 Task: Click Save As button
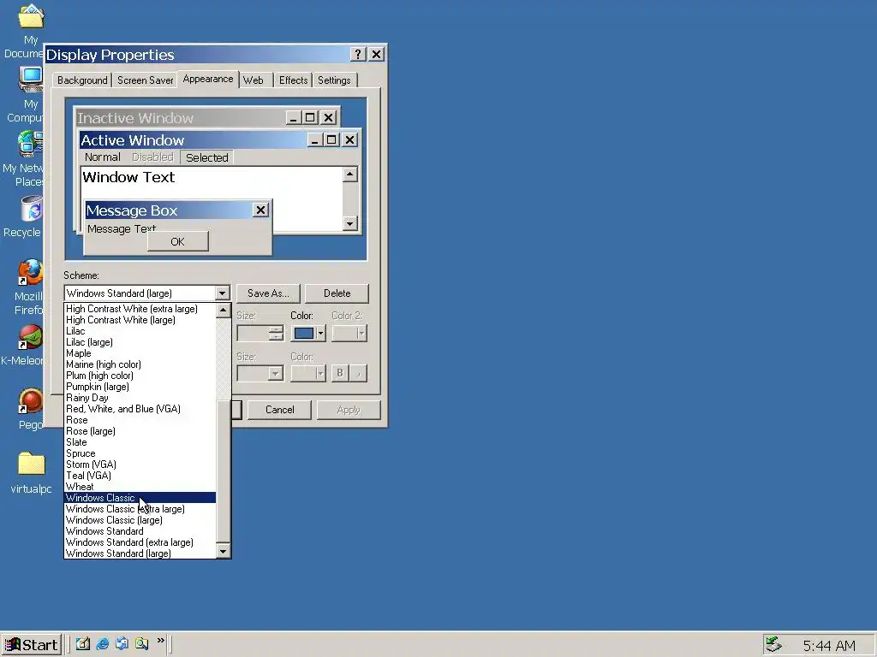click(268, 293)
